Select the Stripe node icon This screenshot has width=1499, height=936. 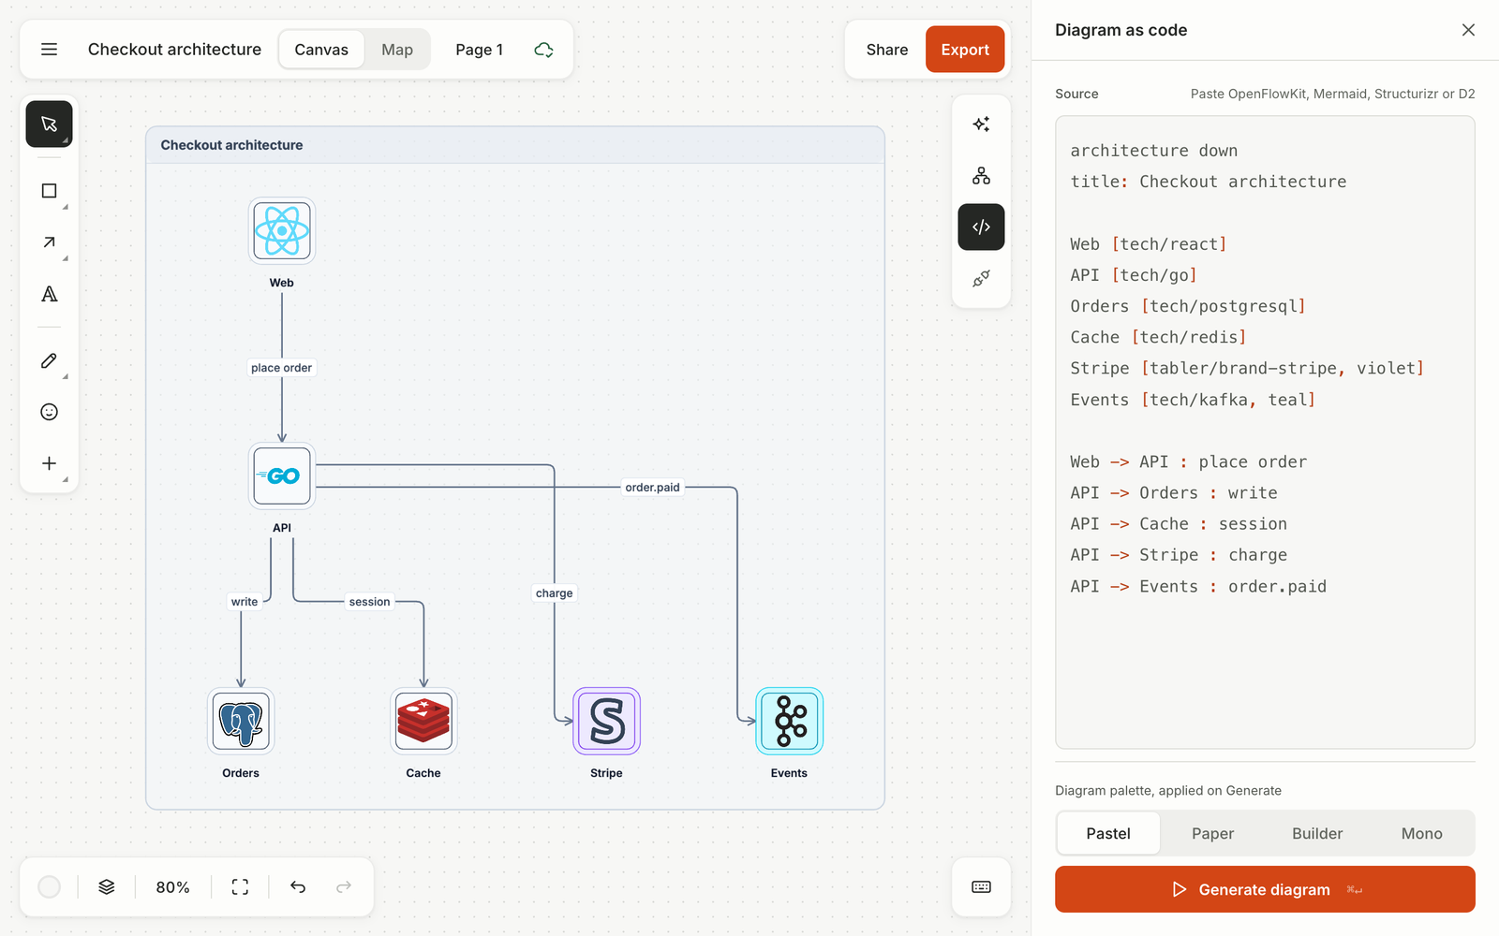tap(606, 721)
